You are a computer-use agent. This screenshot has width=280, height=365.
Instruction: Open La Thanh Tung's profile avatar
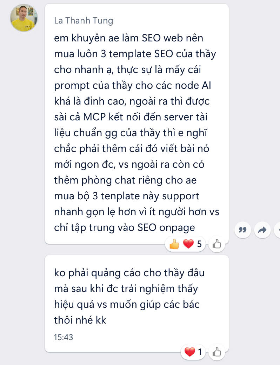24,18
